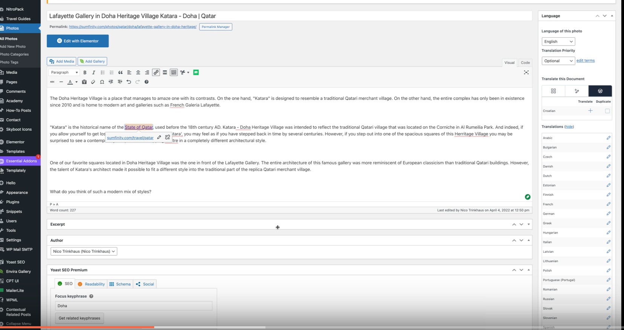Check the Croatian Duplicate checkbox

pos(607,111)
